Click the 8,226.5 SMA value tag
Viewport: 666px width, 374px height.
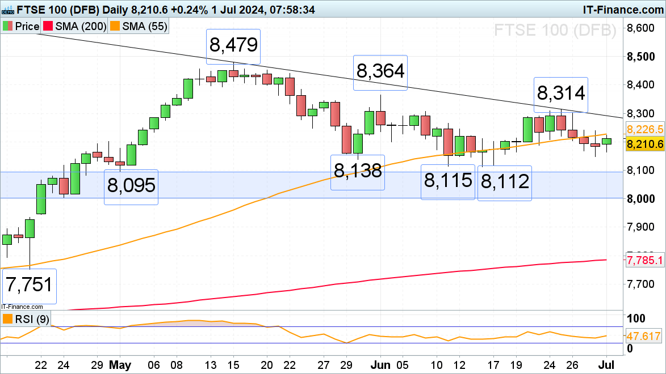[x=644, y=129]
